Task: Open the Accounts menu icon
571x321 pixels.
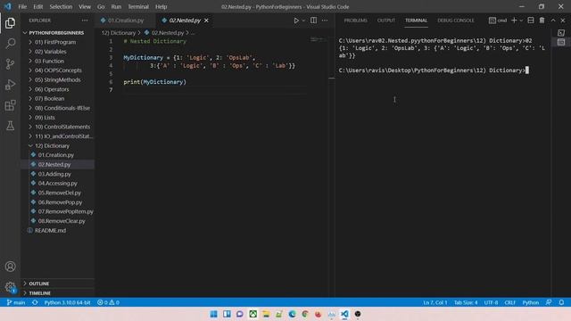Action: tap(10, 267)
